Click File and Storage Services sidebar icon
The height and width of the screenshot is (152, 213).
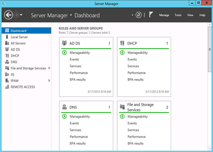click(7, 68)
